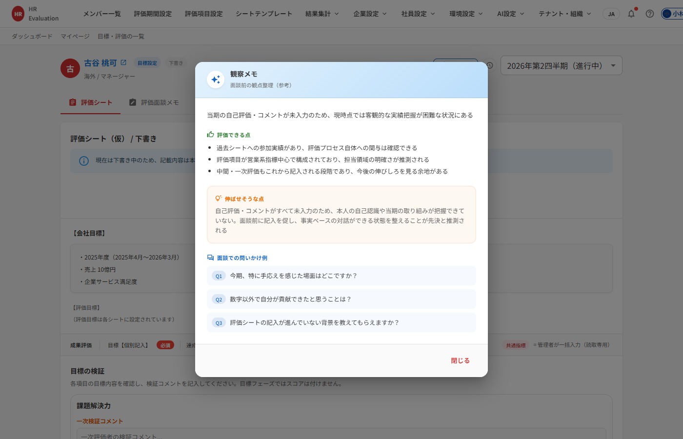The width and height of the screenshot is (683, 439).
Task: Click the 古 user avatar circle
Action: point(70,69)
